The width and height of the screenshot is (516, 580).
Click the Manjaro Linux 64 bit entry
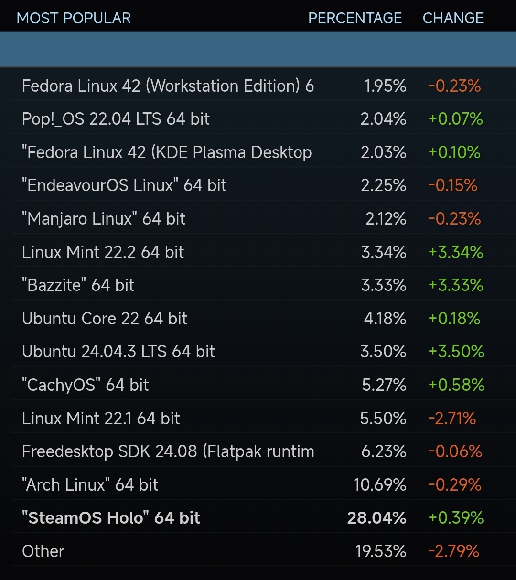click(104, 219)
